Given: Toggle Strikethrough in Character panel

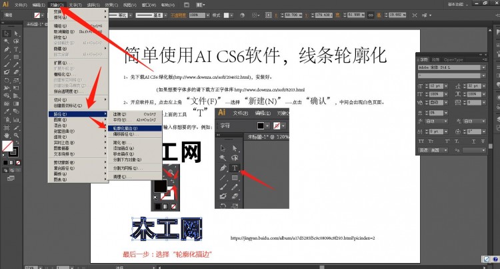Looking at the screenshot, I should coord(483,141).
